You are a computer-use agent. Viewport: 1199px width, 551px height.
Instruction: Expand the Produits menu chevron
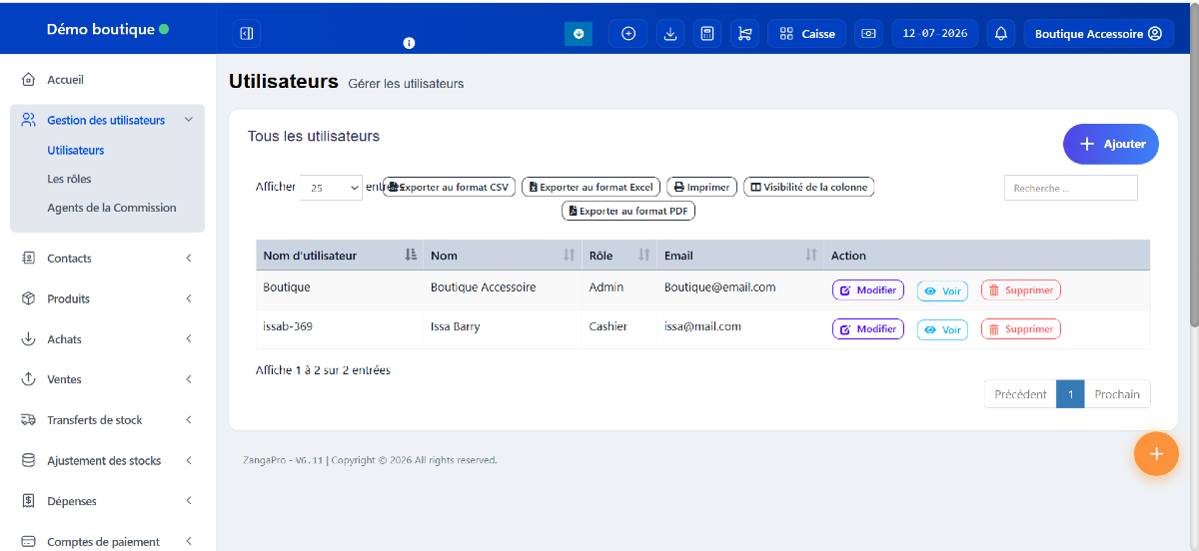pos(189,298)
